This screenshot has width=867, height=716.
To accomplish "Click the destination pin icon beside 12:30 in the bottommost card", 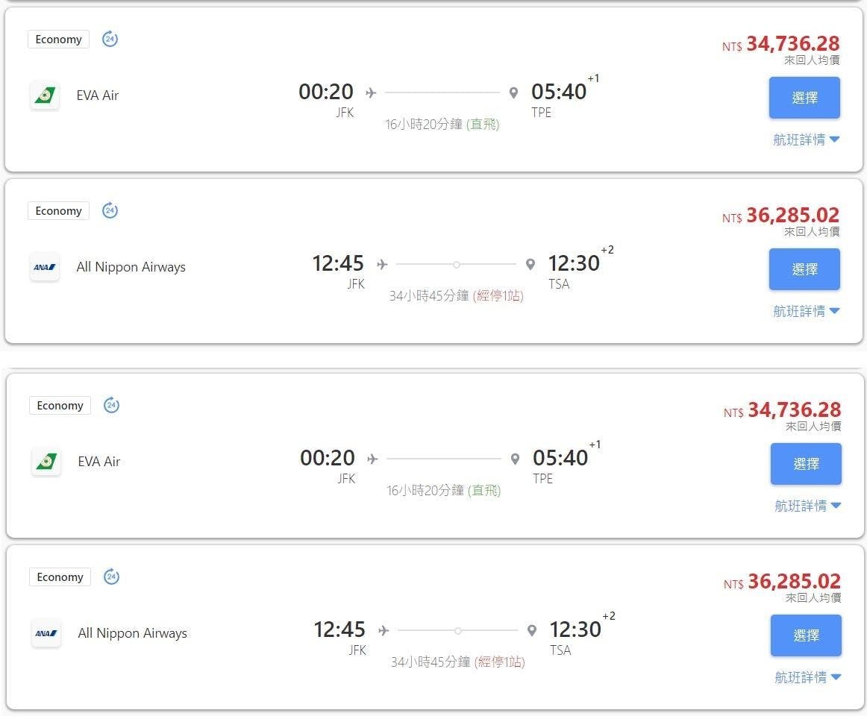I will click(531, 630).
